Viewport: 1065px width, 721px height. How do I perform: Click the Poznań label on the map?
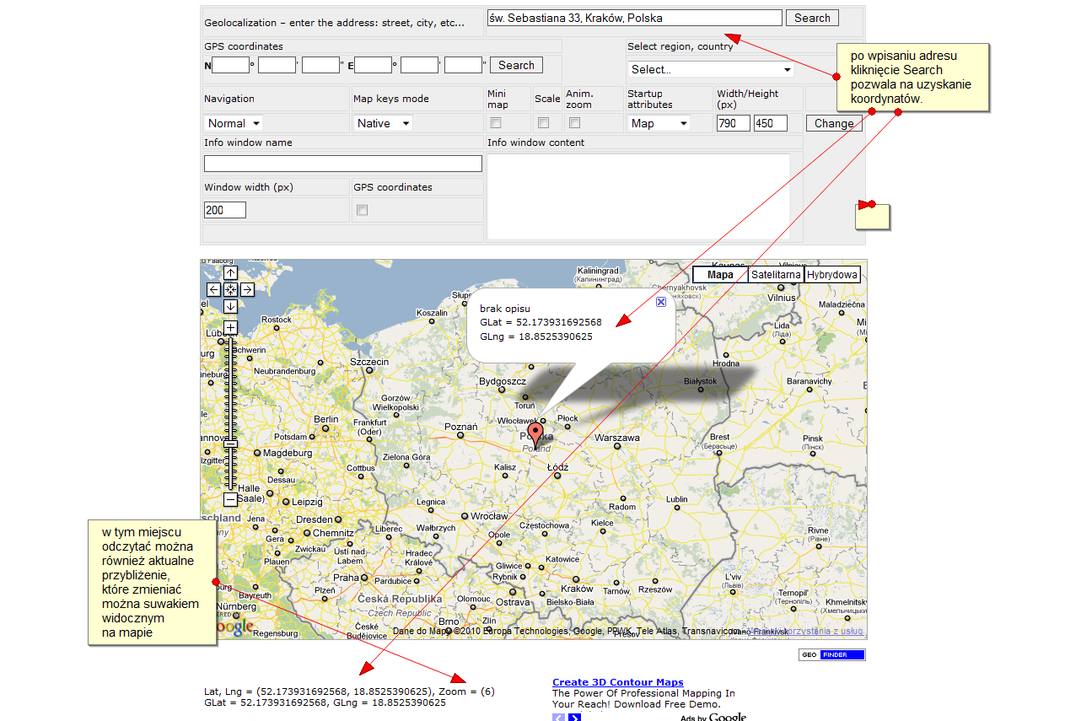(x=461, y=427)
